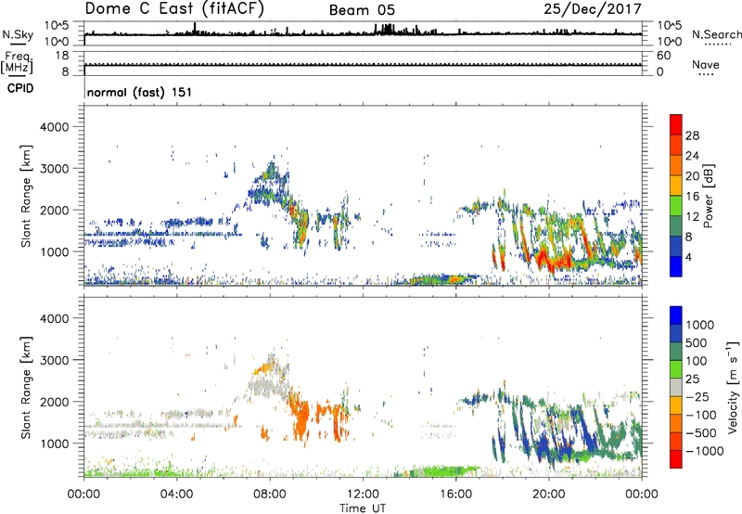Viewport: 742px width, 514px height.
Task: Select the "normal (fast) 151" mode text
Action: click(x=140, y=92)
